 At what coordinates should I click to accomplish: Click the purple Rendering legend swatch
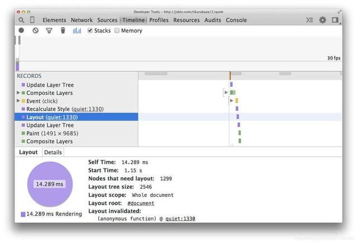point(23,214)
